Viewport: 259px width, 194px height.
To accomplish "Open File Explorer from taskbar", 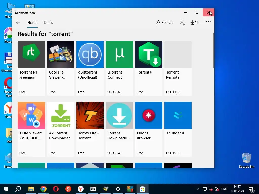I will tap(31, 189).
